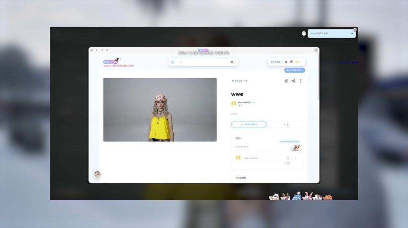This screenshot has height=228, width=408.
Task: Click the send comment arrow
Action: [x=296, y=158]
